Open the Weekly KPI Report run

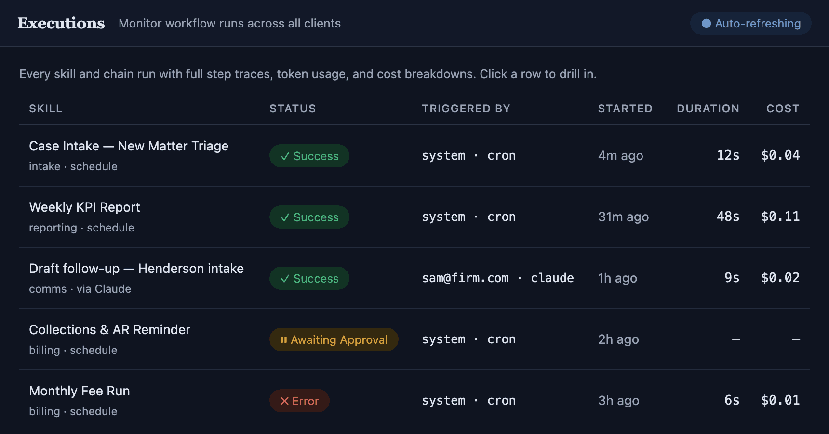click(x=414, y=217)
